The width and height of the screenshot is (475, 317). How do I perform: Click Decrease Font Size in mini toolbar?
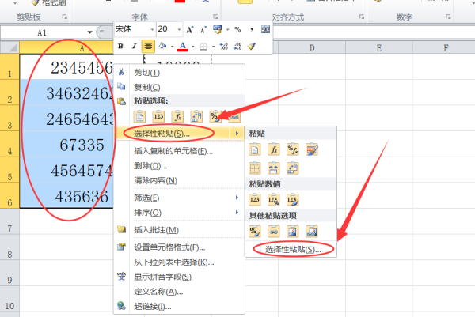pos(203,29)
